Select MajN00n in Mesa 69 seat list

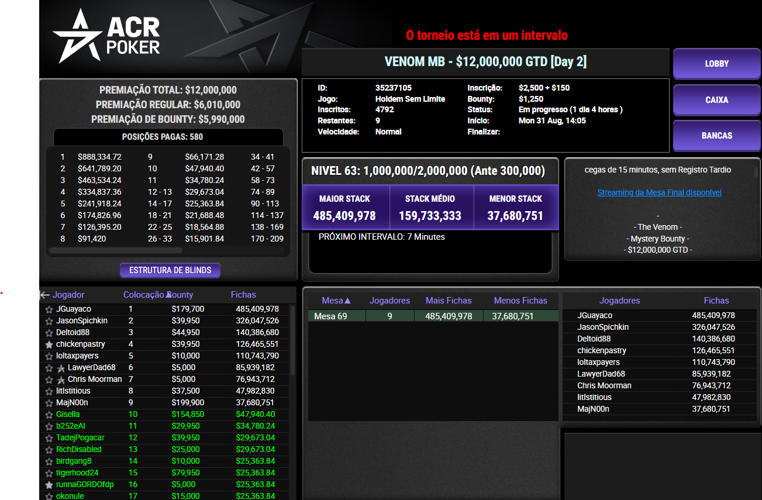click(660, 409)
